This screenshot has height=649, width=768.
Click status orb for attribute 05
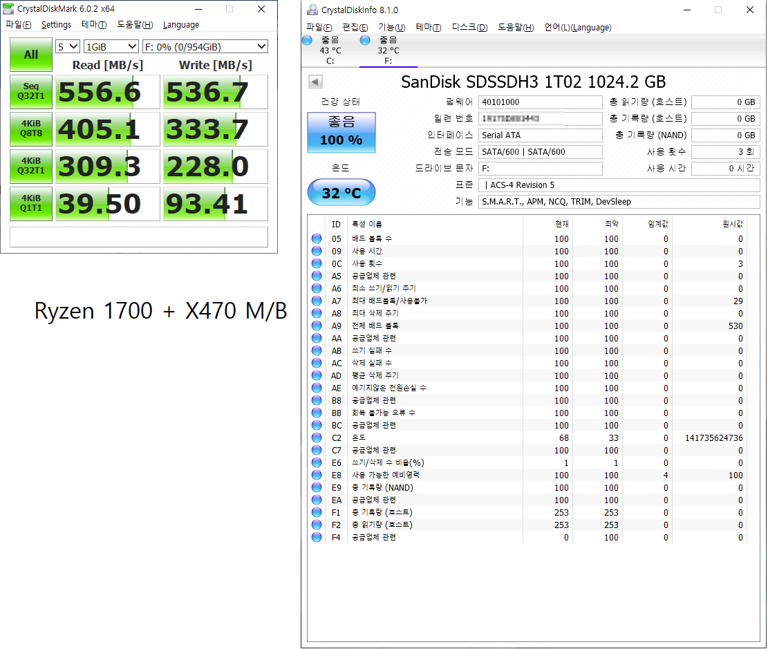pos(317,238)
